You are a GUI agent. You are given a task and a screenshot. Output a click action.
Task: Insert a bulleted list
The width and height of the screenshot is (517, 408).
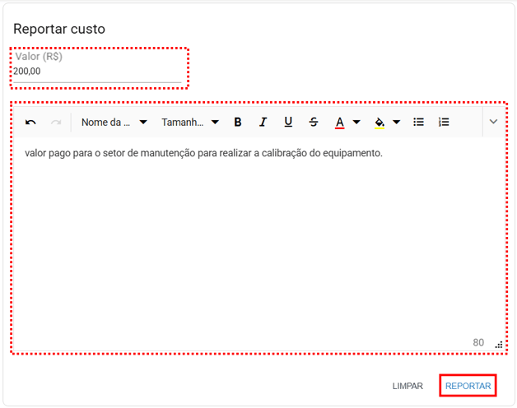click(418, 122)
